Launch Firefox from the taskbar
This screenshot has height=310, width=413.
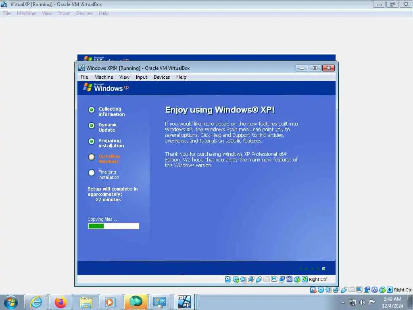point(61,302)
